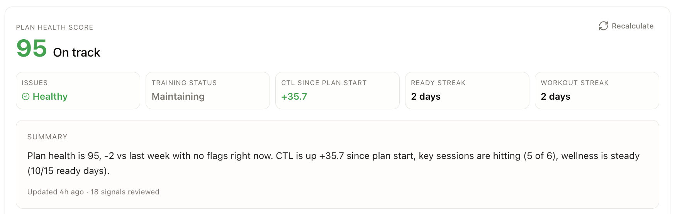The width and height of the screenshot is (675, 214).
Task: Click the Summary section heading
Action: pos(47,137)
